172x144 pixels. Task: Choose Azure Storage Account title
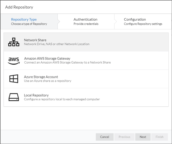pos(41,77)
